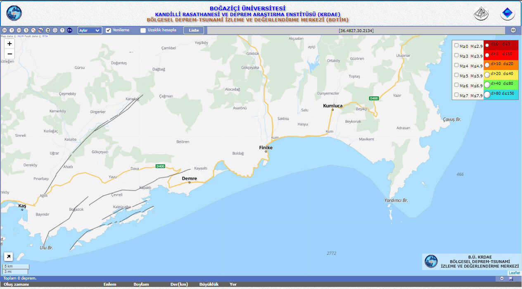
Task: Check the M≥4 M≤4.9 magnitude filter
Action: tap(456, 65)
